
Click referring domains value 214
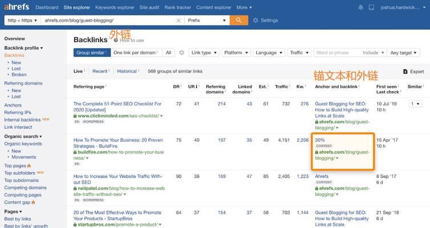pos(221,104)
